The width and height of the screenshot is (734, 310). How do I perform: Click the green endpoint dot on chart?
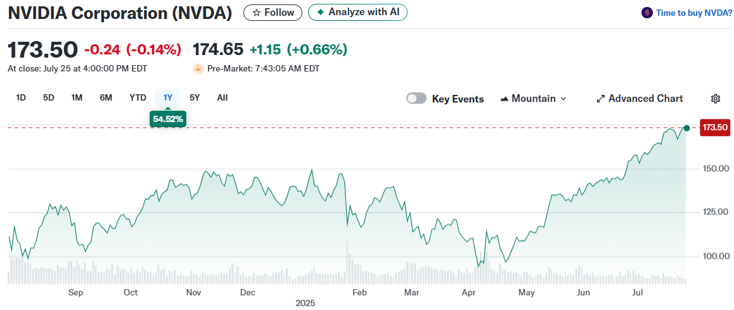point(686,128)
